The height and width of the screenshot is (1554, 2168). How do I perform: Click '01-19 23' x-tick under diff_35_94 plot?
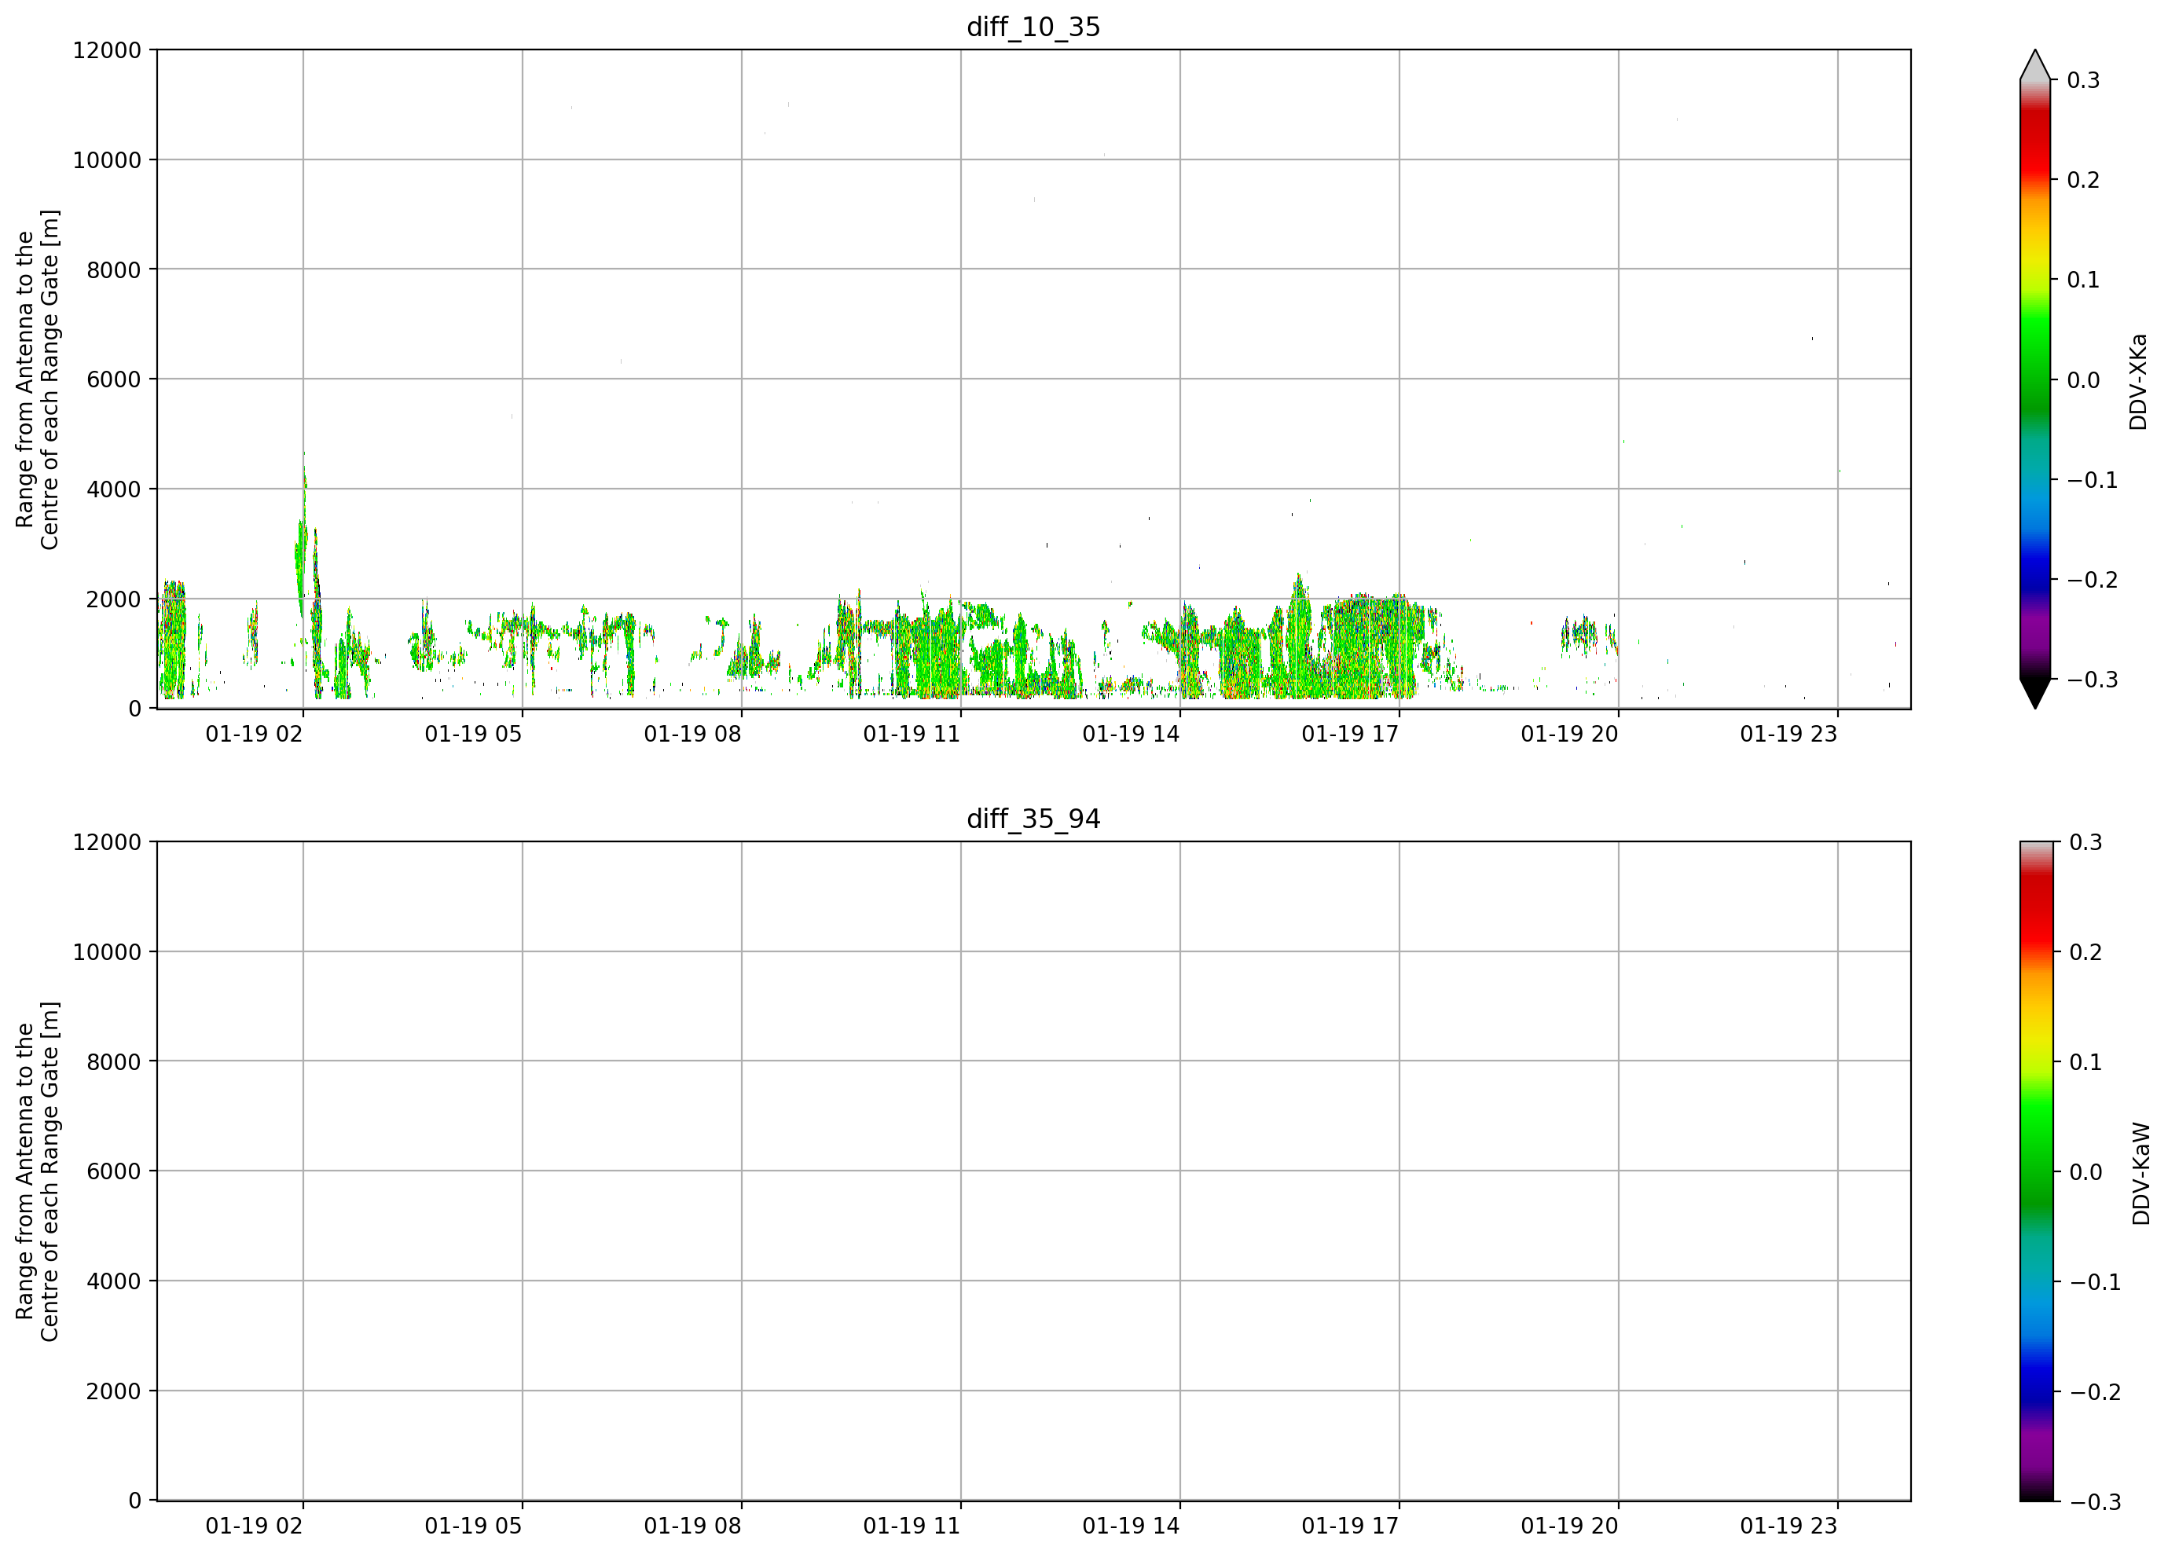tap(1788, 1527)
